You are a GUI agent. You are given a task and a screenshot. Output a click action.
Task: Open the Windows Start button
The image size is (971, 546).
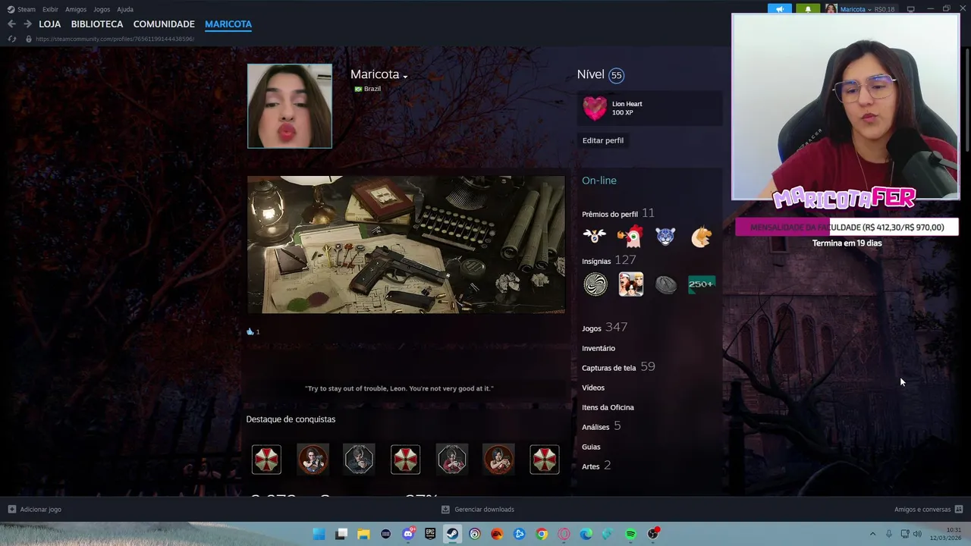pyautogui.click(x=319, y=534)
